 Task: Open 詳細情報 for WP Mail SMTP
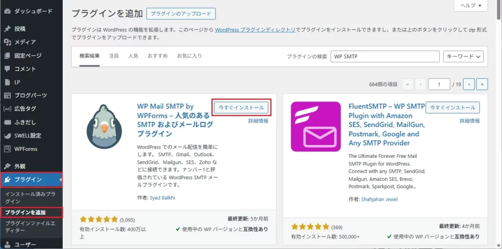click(x=258, y=121)
